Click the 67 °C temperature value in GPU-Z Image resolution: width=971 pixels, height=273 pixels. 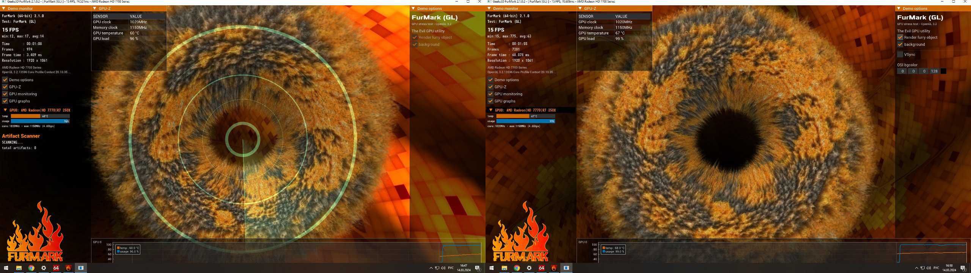620,33
